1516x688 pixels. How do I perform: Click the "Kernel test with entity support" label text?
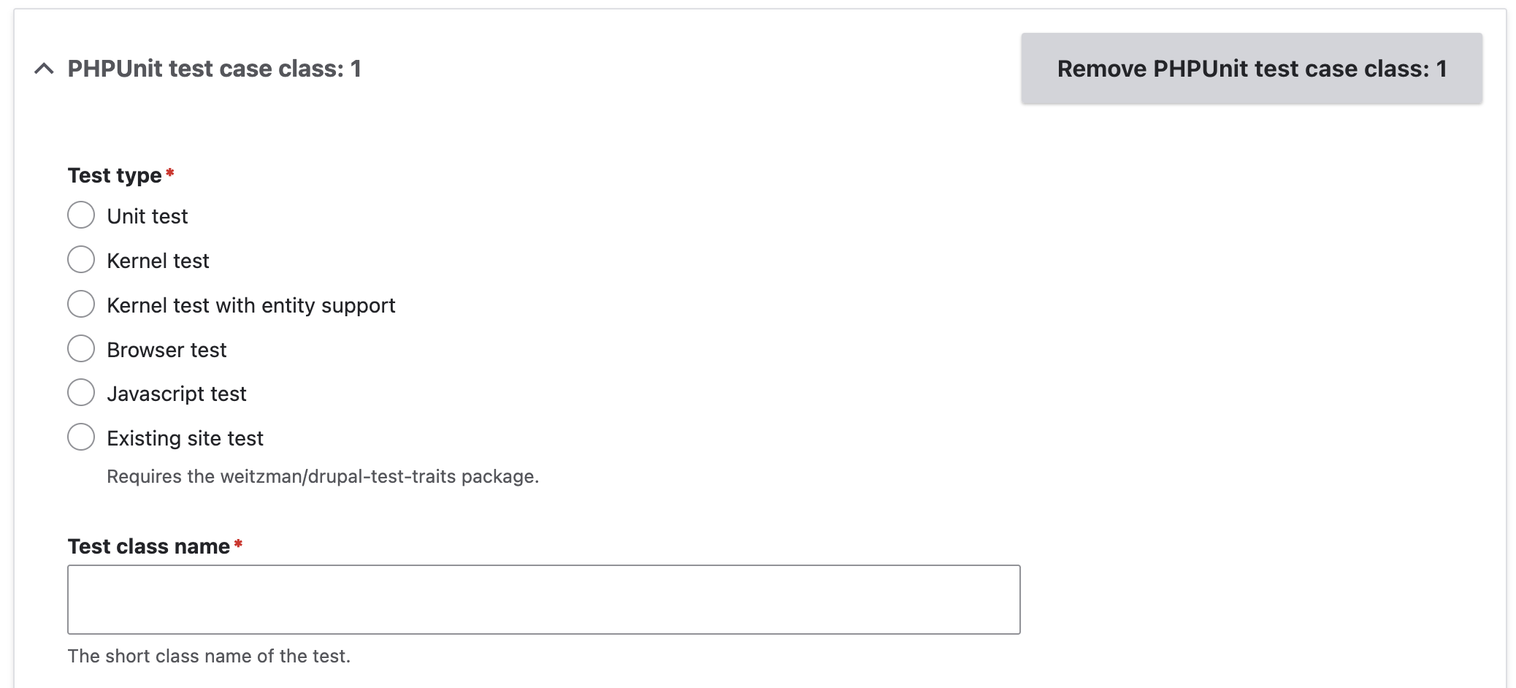[250, 305]
